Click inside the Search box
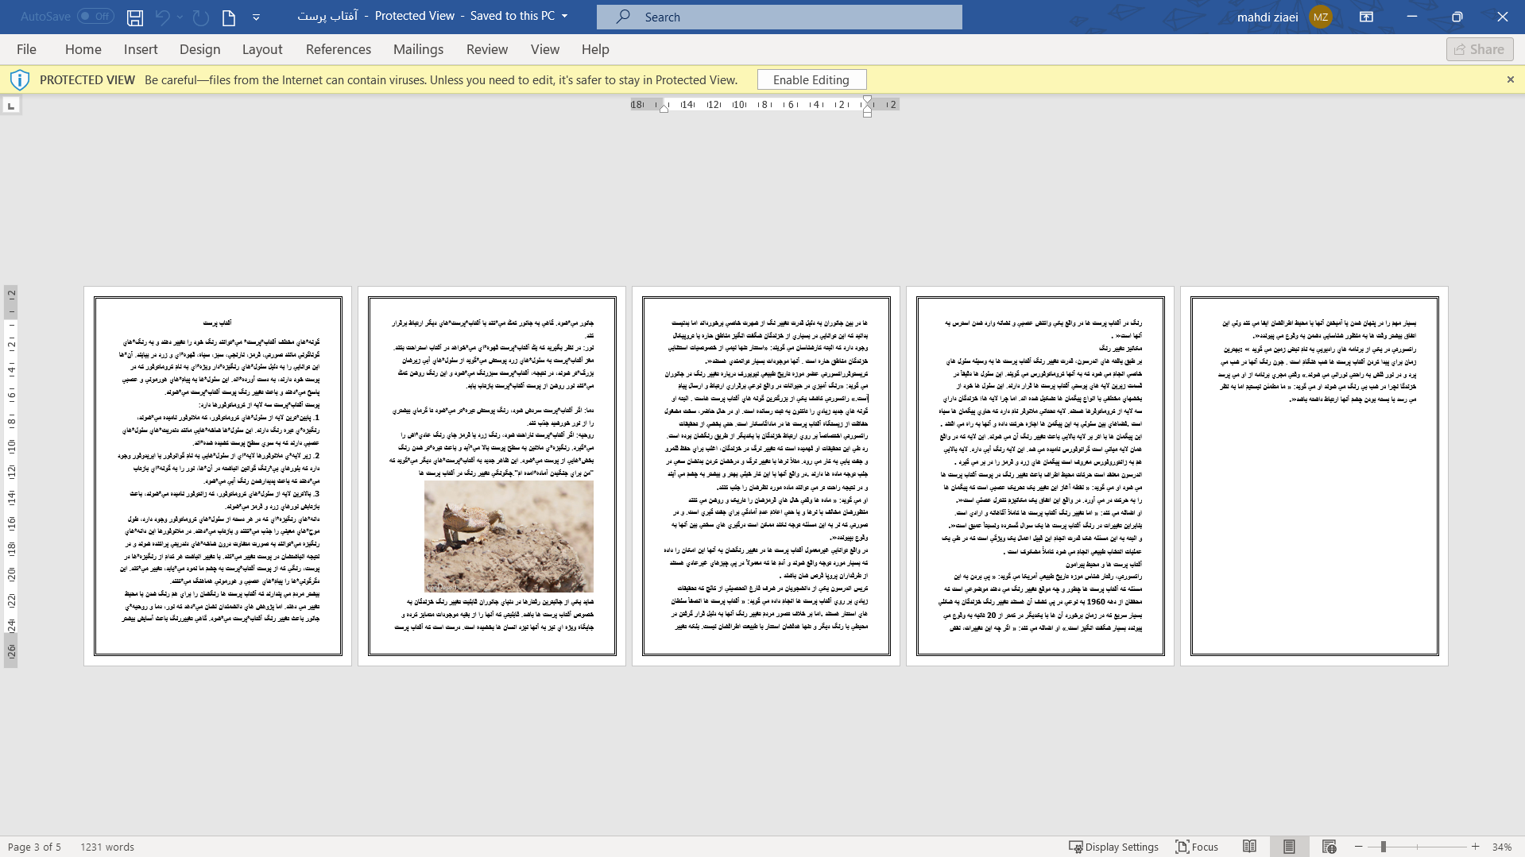 click(x=780, y=17)
